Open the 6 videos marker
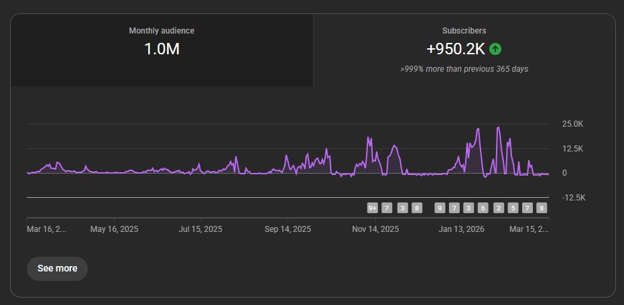 [483, 208]
